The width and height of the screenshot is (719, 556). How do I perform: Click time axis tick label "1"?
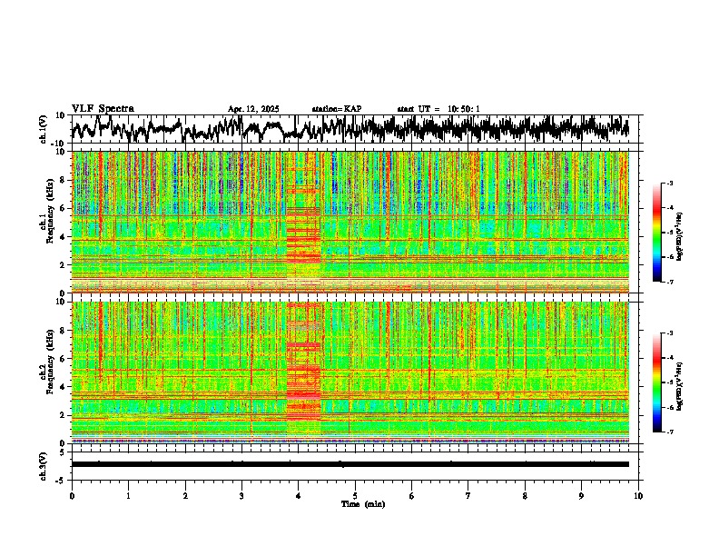click(128, 496)
